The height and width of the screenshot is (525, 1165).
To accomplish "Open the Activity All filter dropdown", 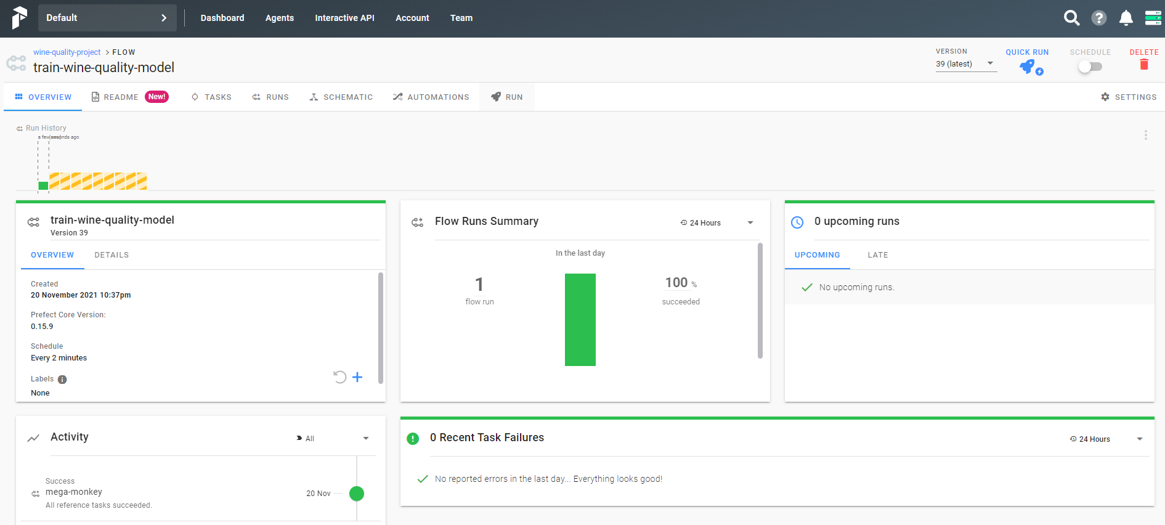I will pyautogui.click(x=333, y=439).
